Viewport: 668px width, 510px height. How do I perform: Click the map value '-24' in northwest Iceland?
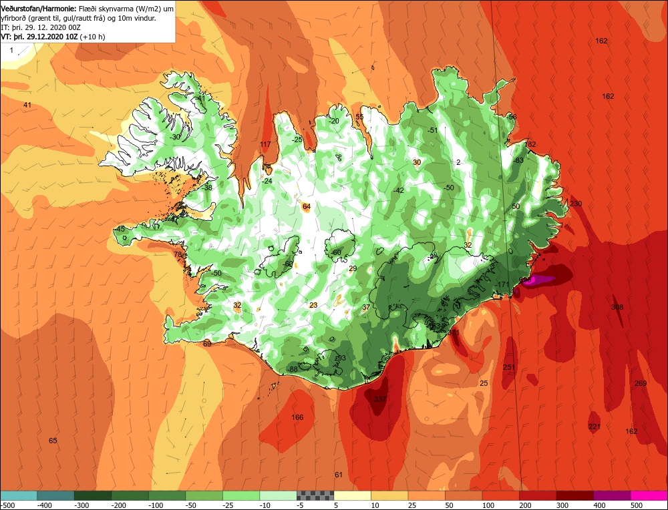(267, 181)
